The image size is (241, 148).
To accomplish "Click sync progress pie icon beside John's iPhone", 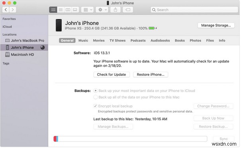I will 43,47.
